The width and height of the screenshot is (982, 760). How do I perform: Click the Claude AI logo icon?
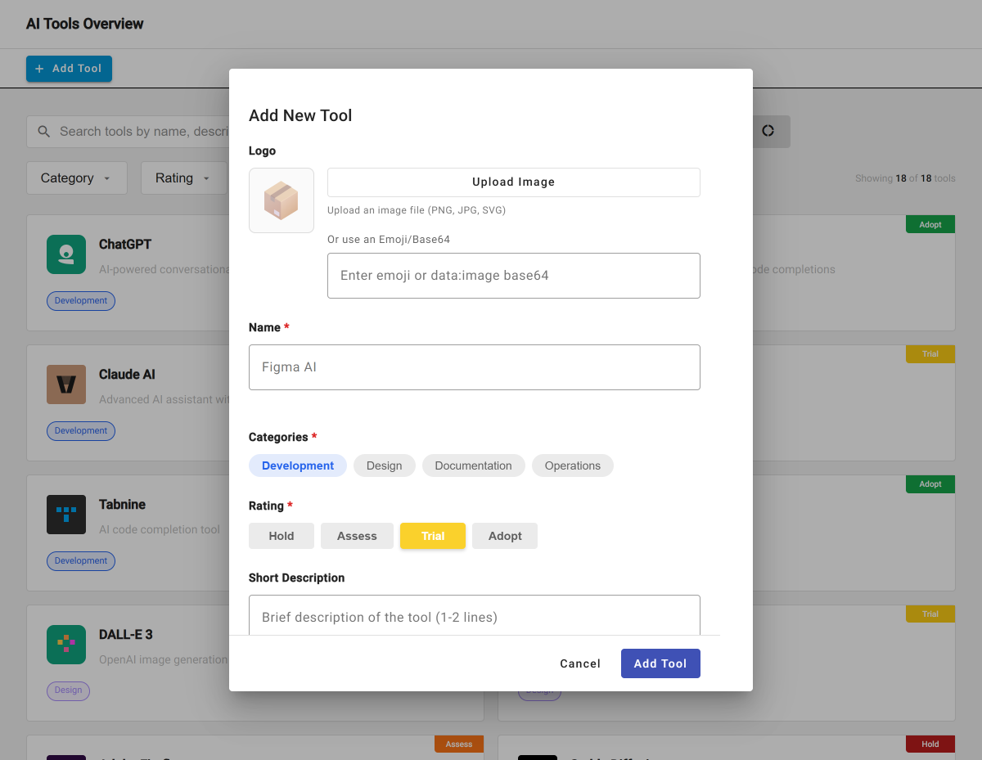click(66, 384)
